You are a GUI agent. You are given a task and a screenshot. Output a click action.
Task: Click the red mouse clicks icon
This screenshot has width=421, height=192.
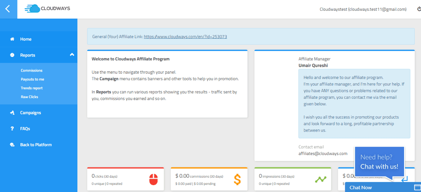(153, 179)
